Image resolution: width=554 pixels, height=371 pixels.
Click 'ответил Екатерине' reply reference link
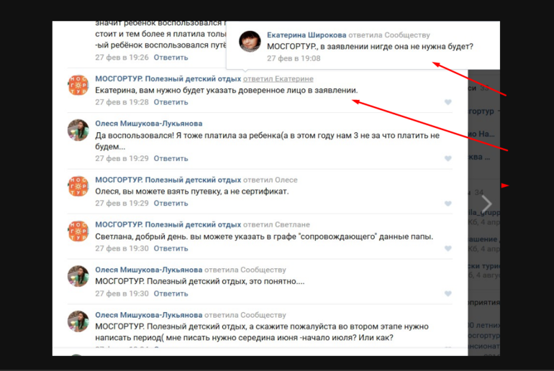coord(278,78)
